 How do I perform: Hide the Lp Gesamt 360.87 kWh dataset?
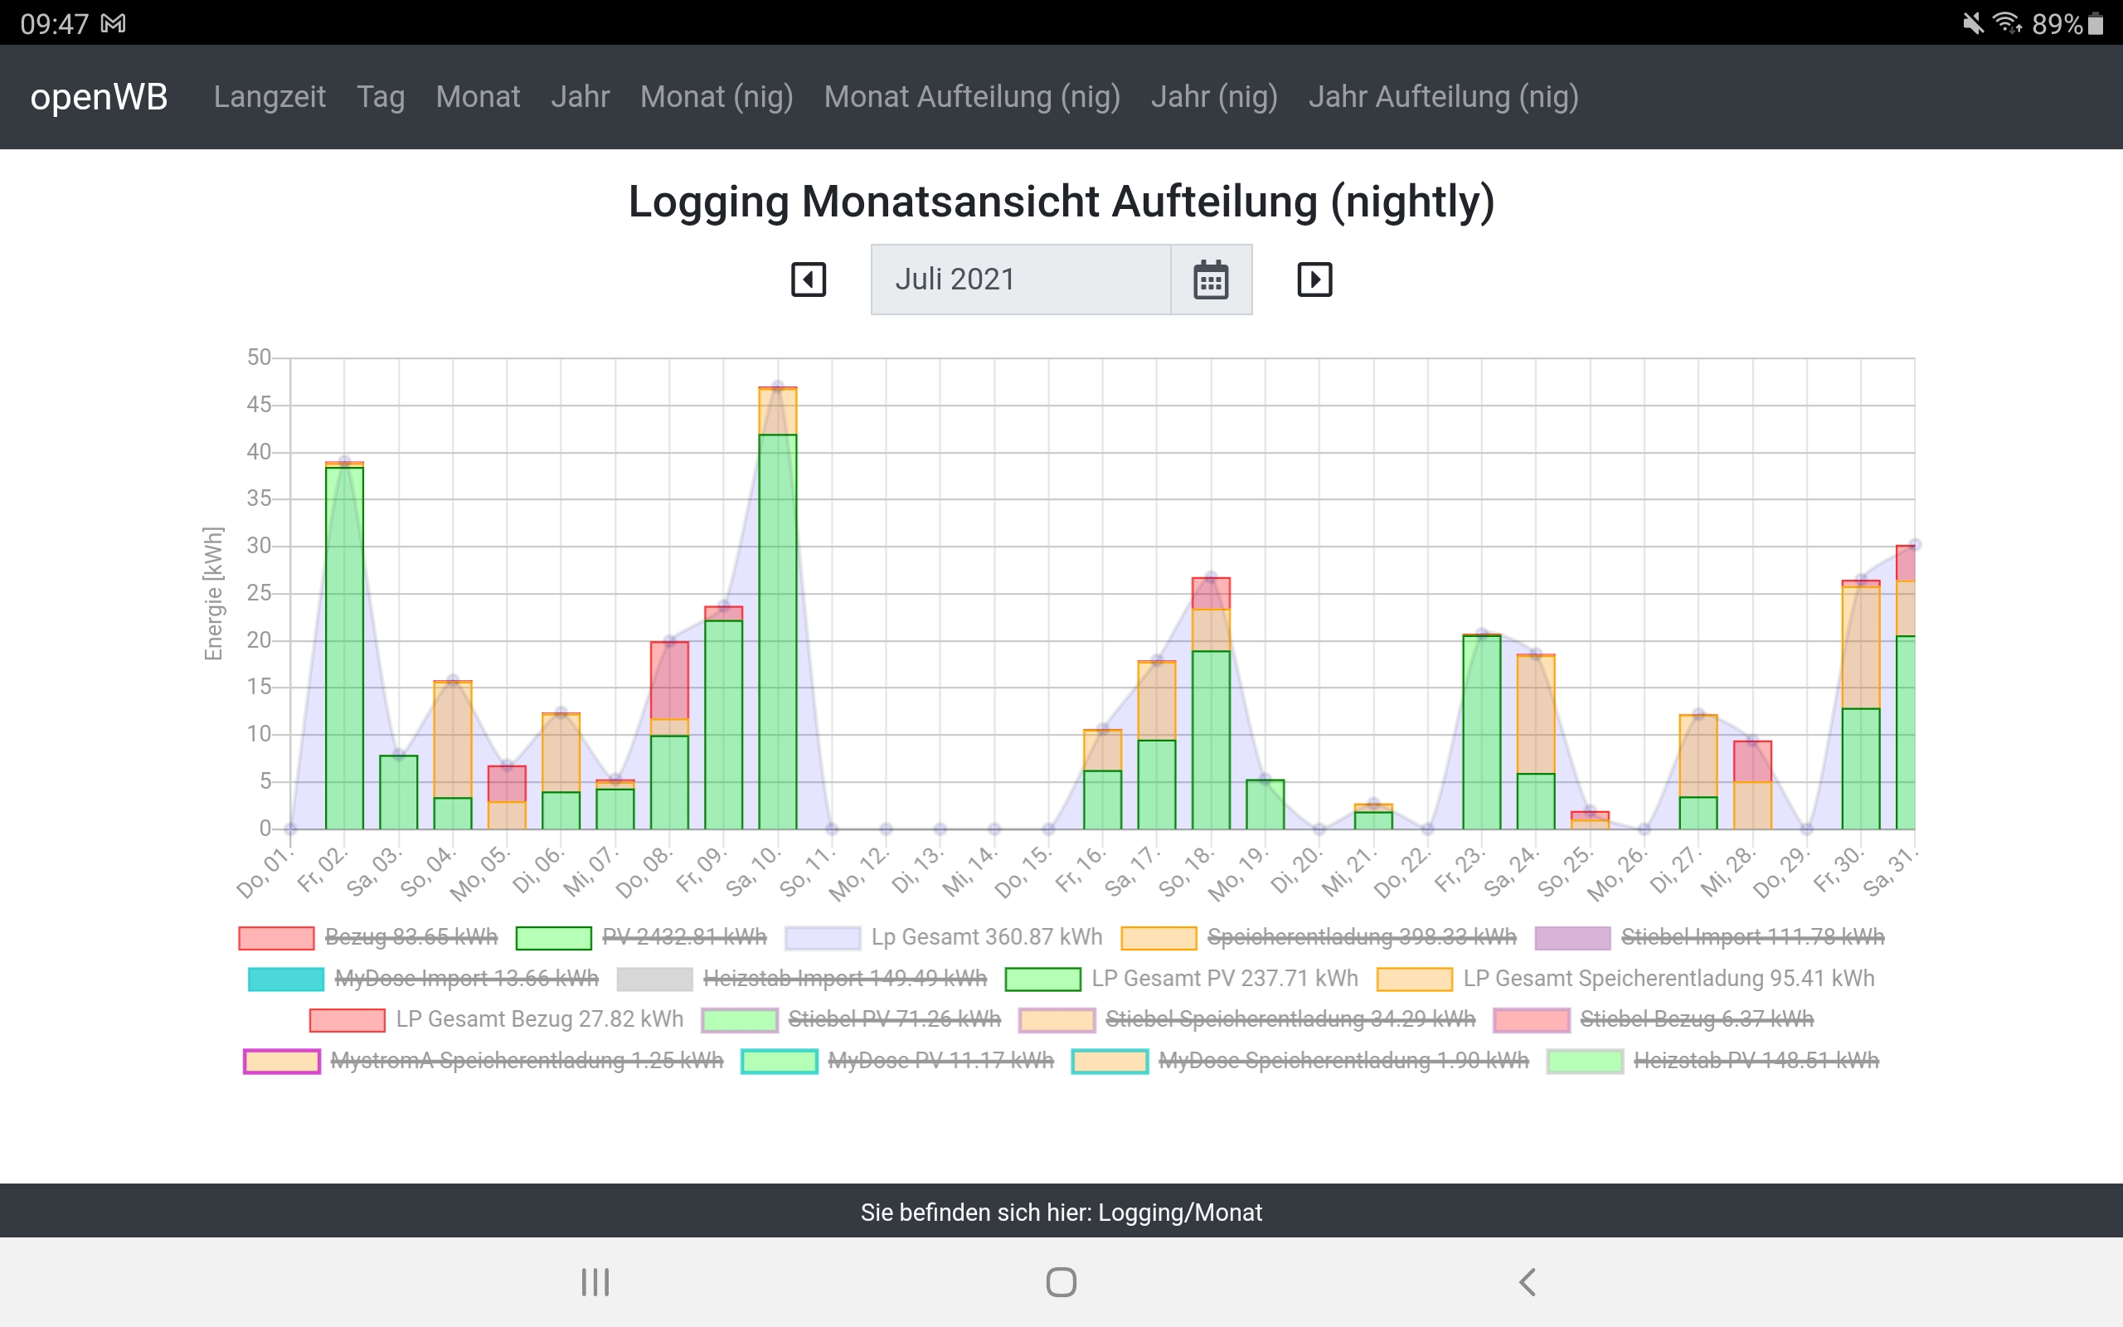986,937
